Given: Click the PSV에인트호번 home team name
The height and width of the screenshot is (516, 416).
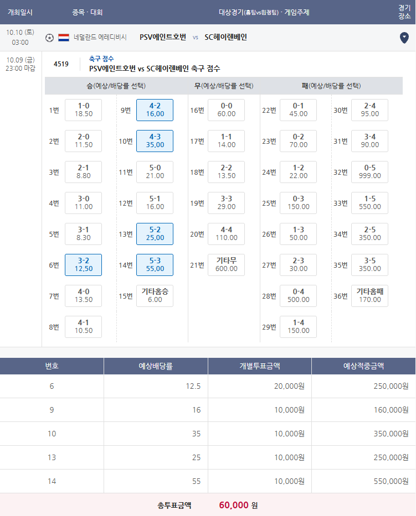Looking at the screenshot, I should (x=163, y=37).
